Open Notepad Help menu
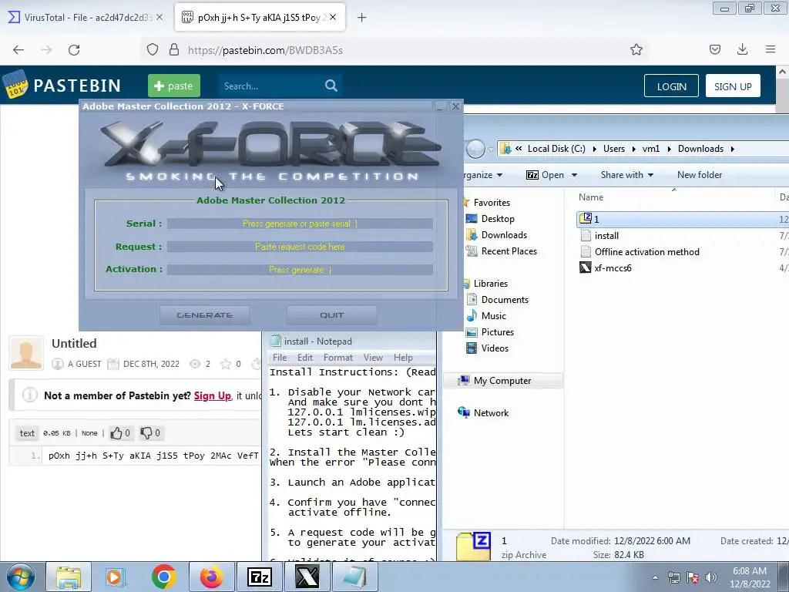 coord(403,358)
